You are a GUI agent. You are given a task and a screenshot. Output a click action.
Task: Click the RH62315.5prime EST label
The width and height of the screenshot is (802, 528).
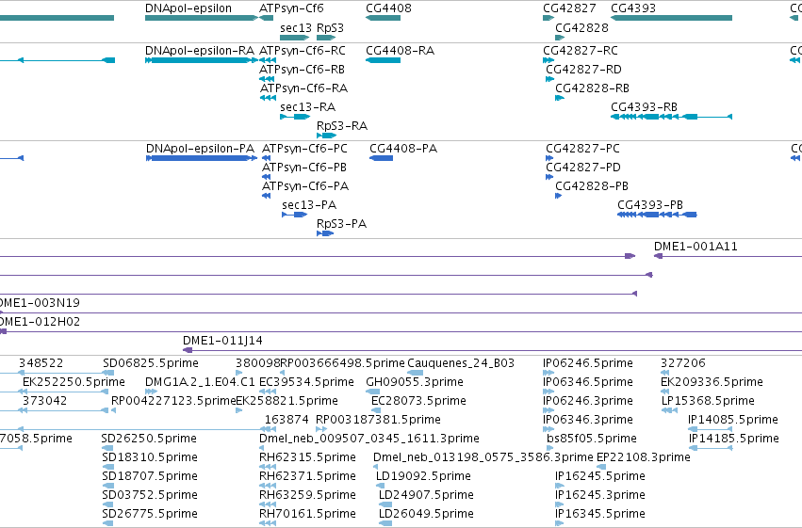(x=307, y=458)
